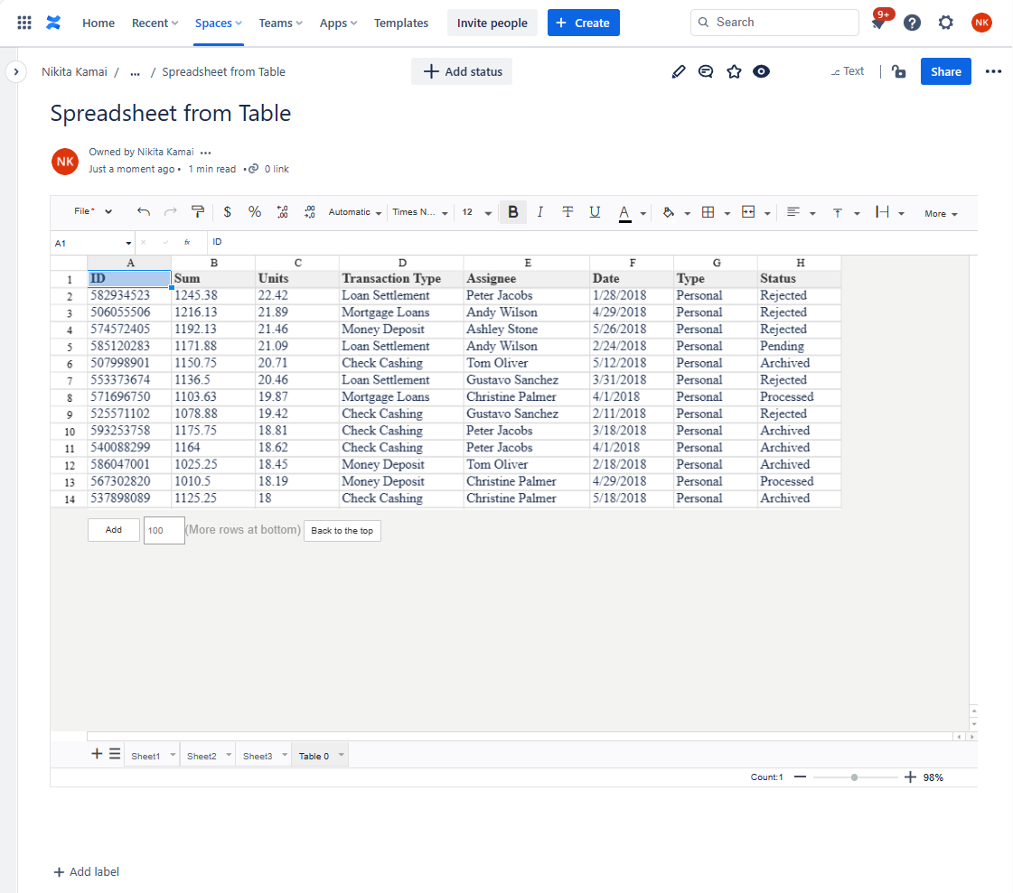Open the fill color tool

(x=670, y=211)
